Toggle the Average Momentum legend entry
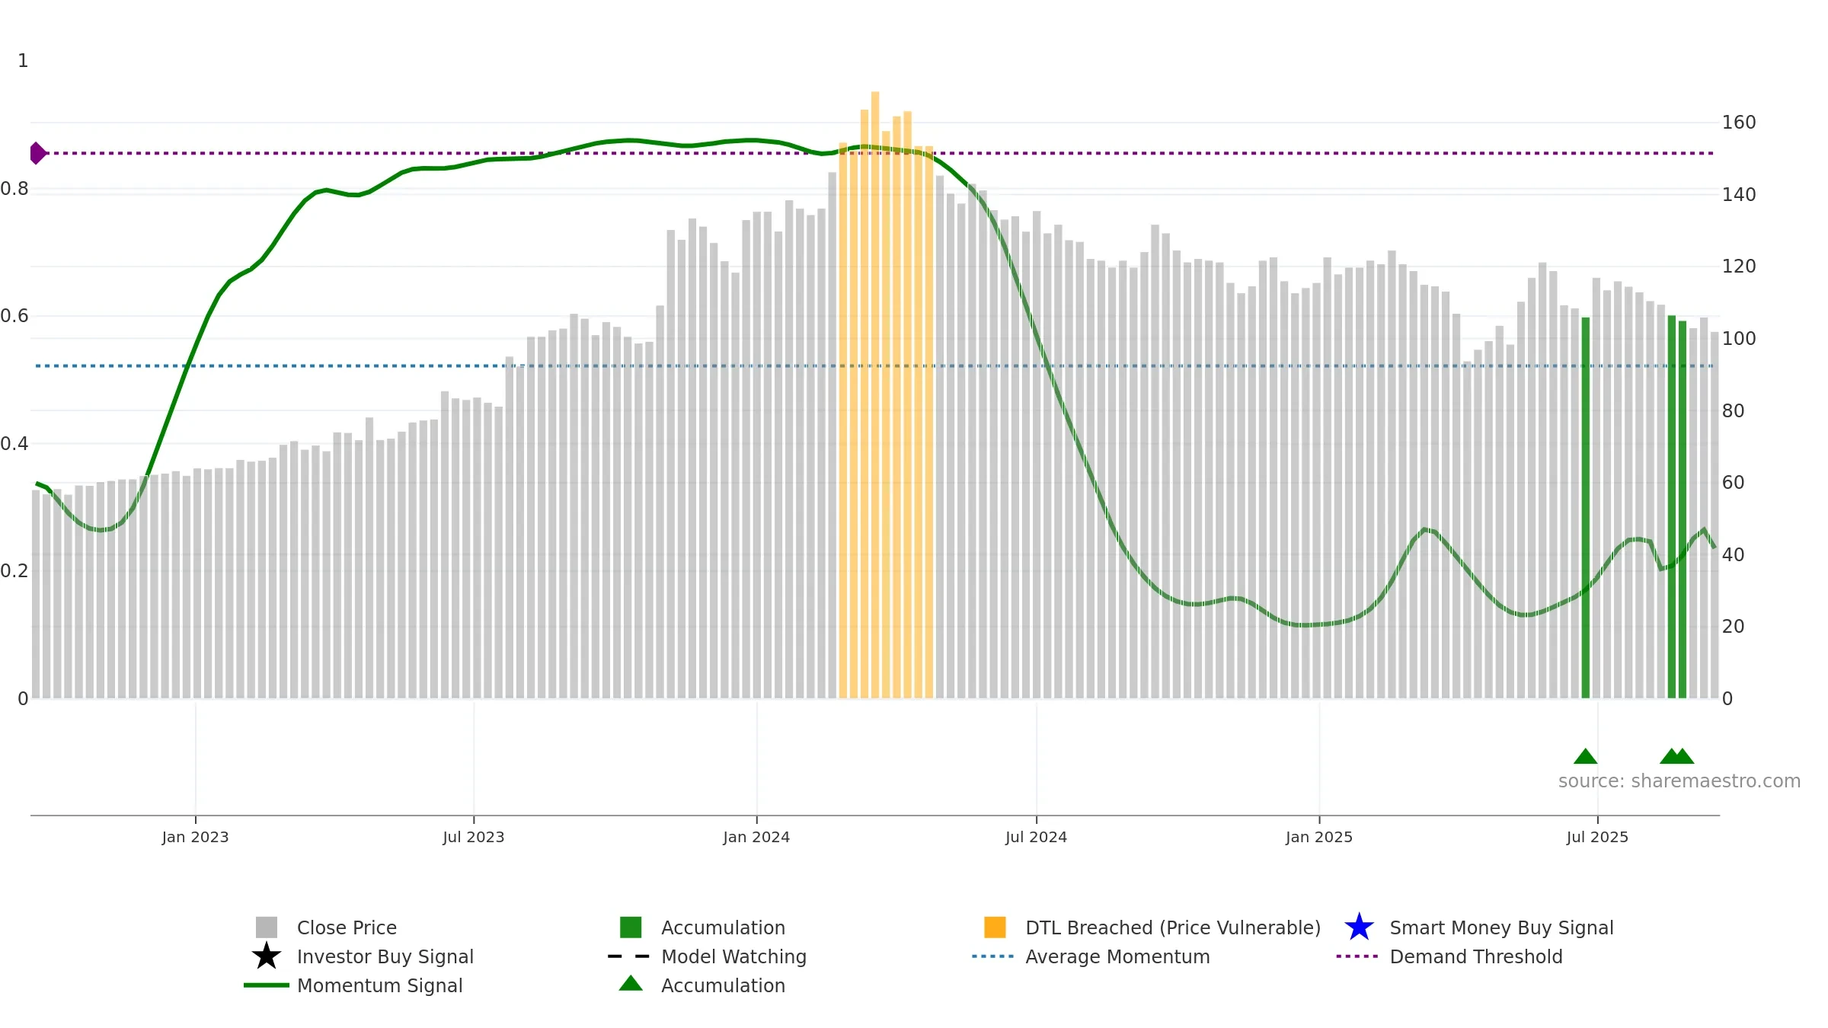Viewport: 1828px width, 1028px height. coord(1091,956)
